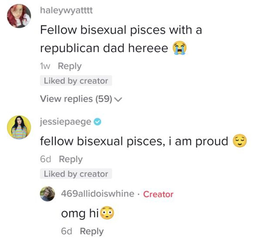
Task: Reply to jessiepaege's comment
Action: pos(71,159)
